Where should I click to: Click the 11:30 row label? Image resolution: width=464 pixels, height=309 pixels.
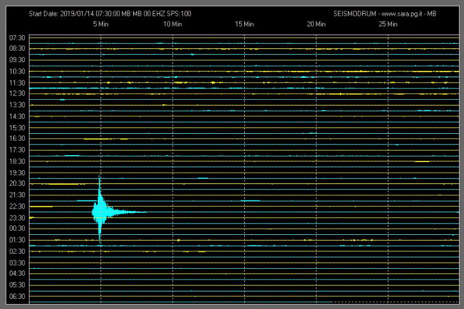[x=17, y=83]
